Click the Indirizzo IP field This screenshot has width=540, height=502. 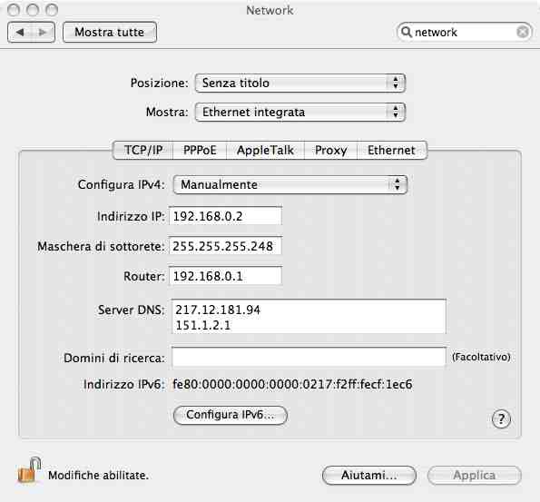pos(225,216)
